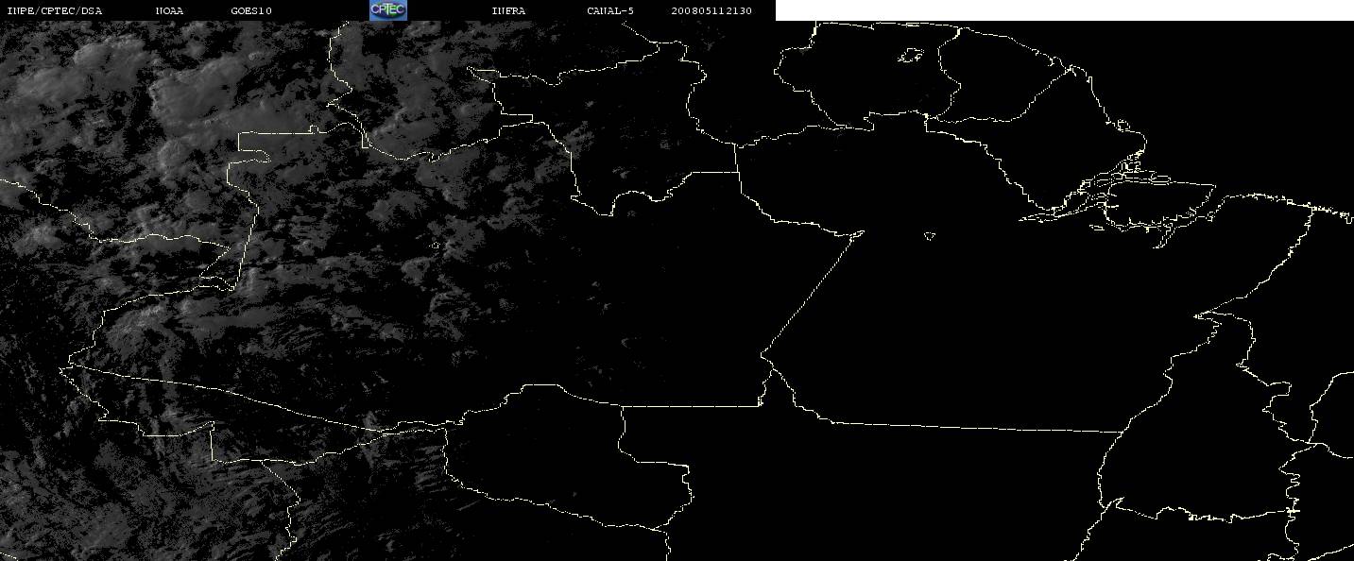The image size is (1354, 561).
Task: Click the timestamp 200805112130
Action: [x=711, y=10]
